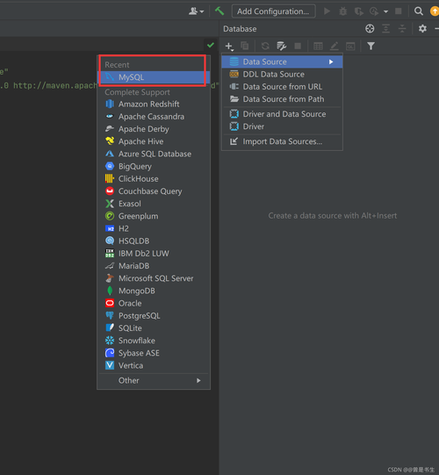Click the search magnifier icon

pos(419,11)
